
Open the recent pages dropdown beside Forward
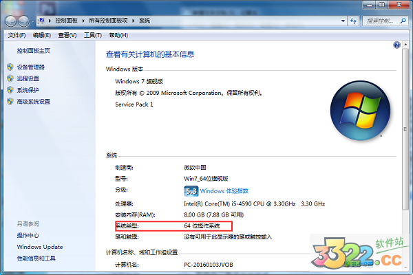tap(32, 21)
